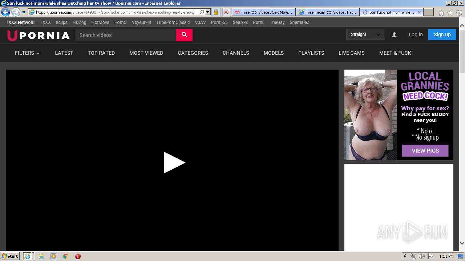
Task: Show hidden tray icons with the arrow
Action: pyautogui.click(x=405, y=256)
